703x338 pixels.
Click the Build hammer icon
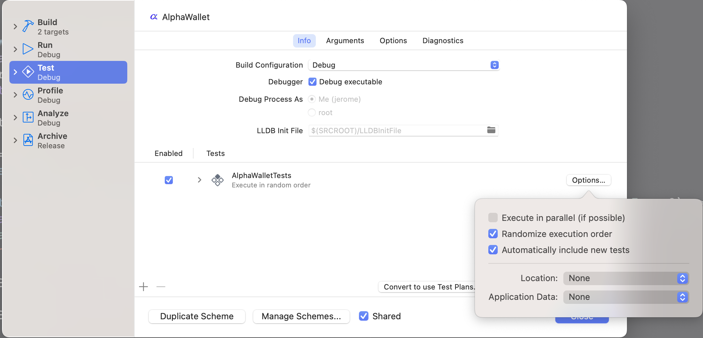(x=28, y=26)
